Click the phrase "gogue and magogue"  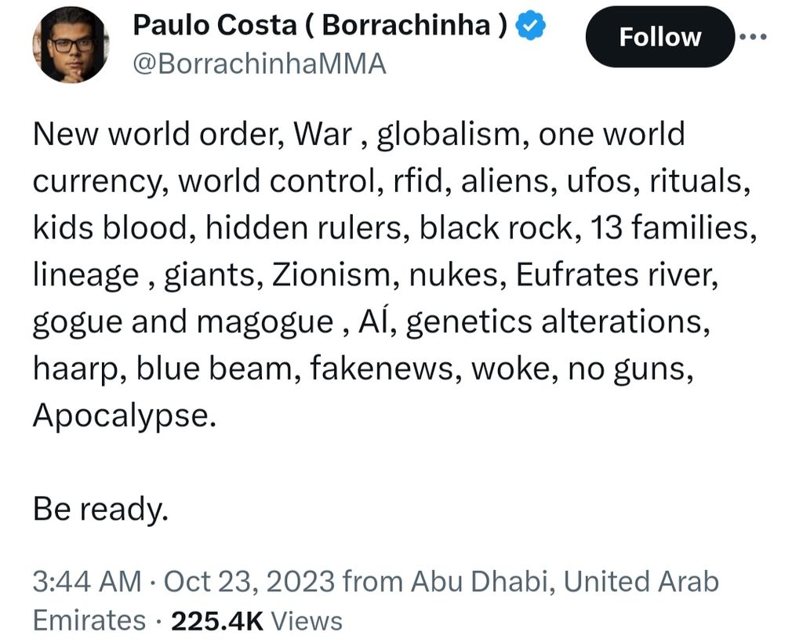(182, 322)
